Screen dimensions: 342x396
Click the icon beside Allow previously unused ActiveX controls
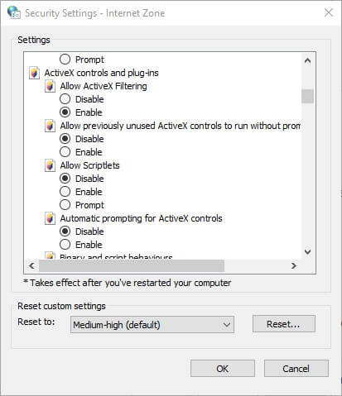pos(50,126)
